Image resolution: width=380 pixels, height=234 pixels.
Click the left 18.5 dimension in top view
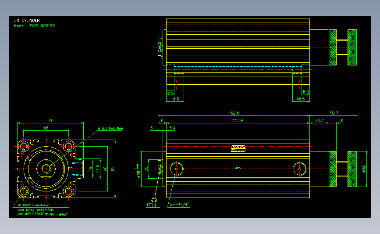[175, 99]
